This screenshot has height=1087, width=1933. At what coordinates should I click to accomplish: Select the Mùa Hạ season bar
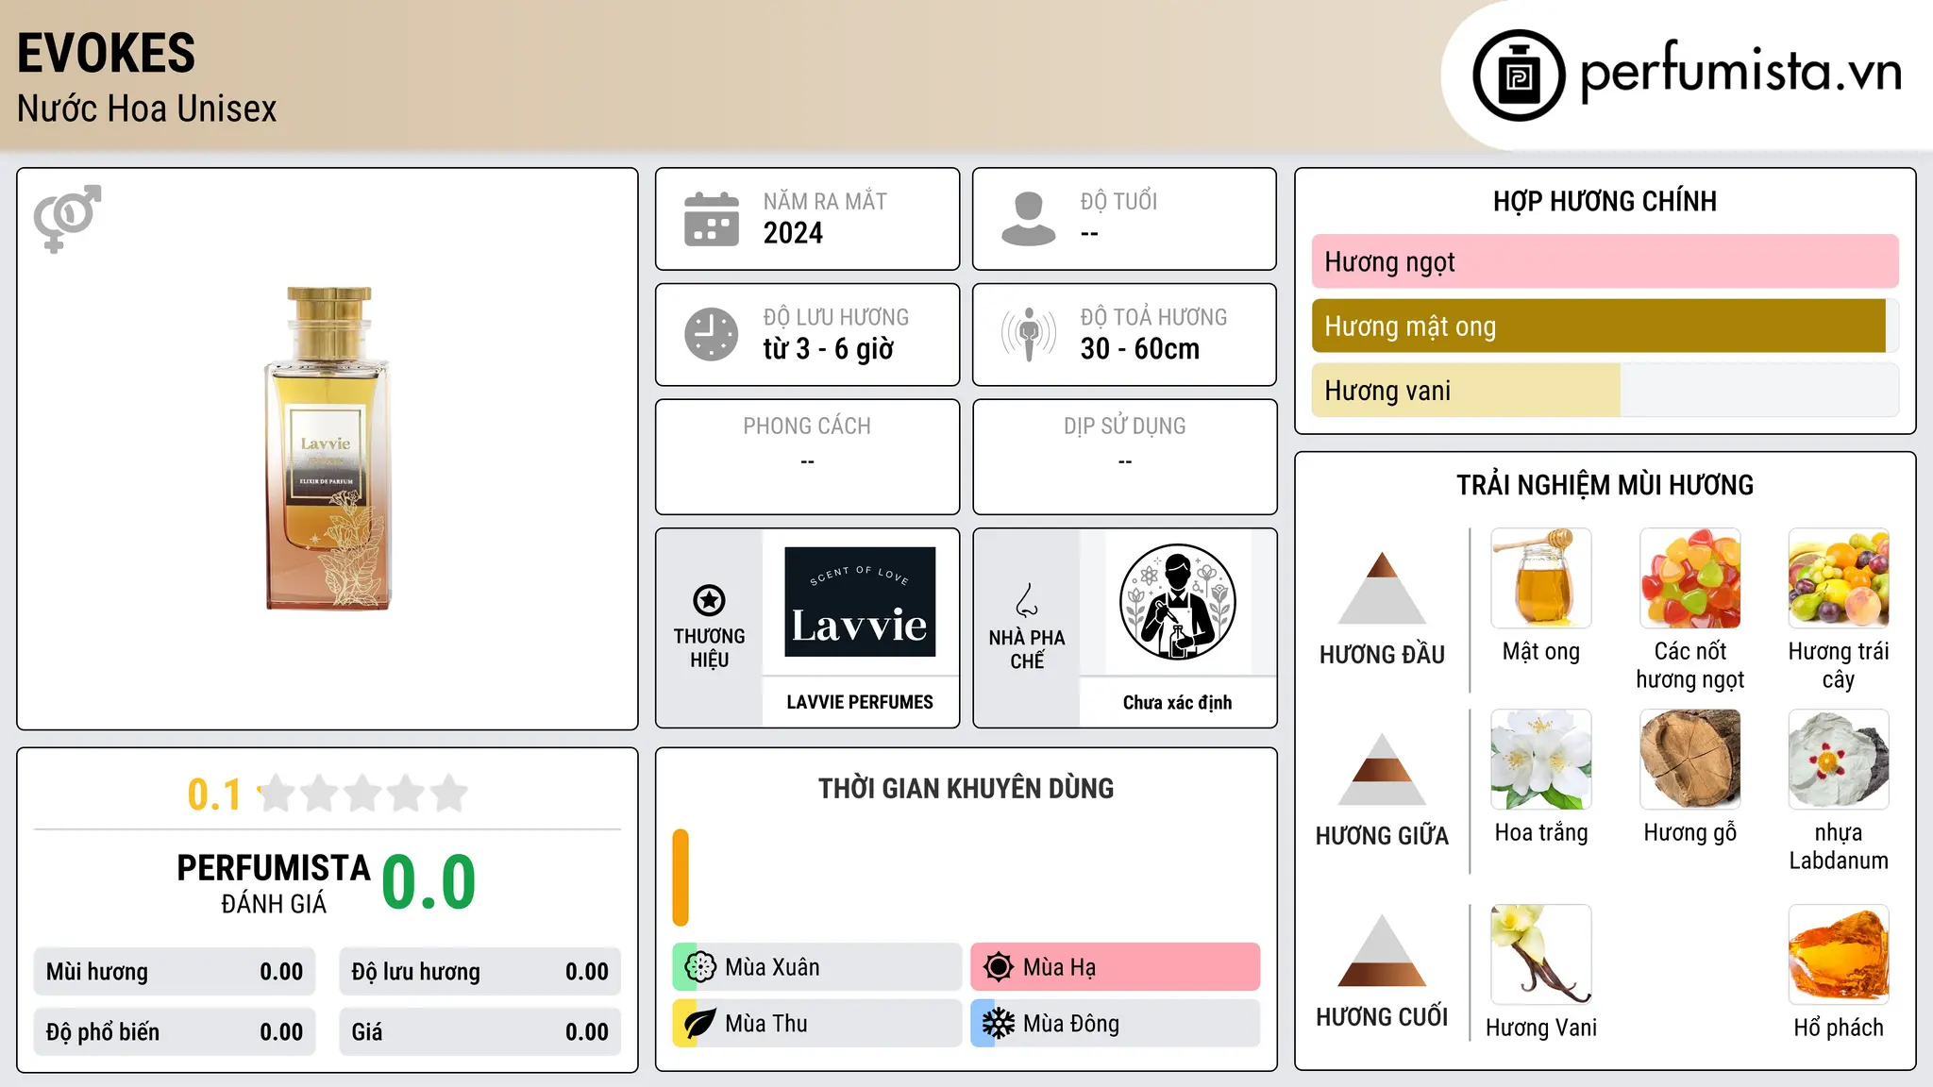(1116, 967)
